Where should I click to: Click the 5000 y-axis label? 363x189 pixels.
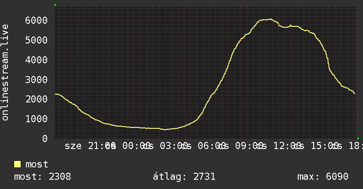(x=37, y=40)
